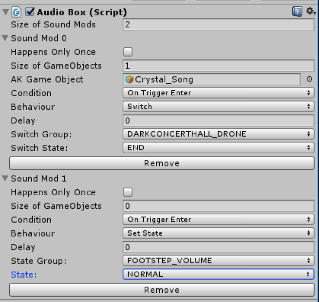Viewport: 319px width, 302px height.
Task: Enable Happens Only Once for Sound Mod 0
Action: [x=128, y=52]
